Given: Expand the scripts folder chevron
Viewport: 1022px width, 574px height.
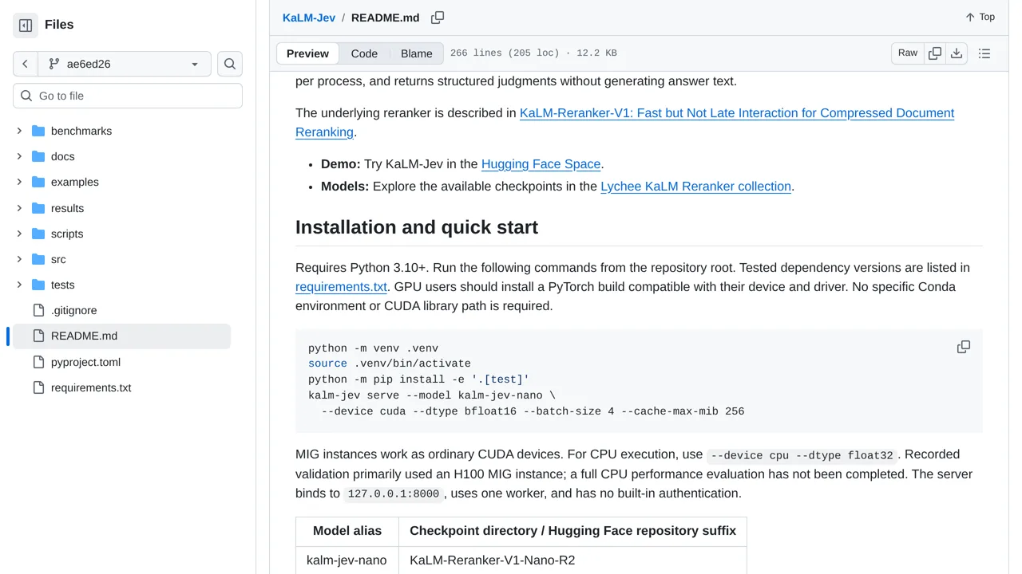Looking at the screenshot, I should [19, 234].
